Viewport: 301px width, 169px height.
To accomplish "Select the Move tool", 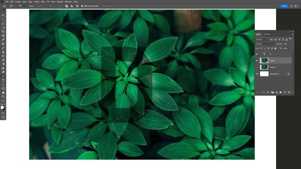I will (x=3, y=15).
